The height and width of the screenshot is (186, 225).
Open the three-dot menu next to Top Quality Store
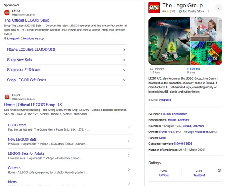click(209, 11)
